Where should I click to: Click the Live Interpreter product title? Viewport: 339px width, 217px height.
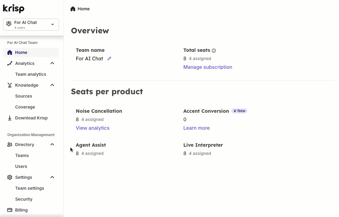[x=203, y=145]
